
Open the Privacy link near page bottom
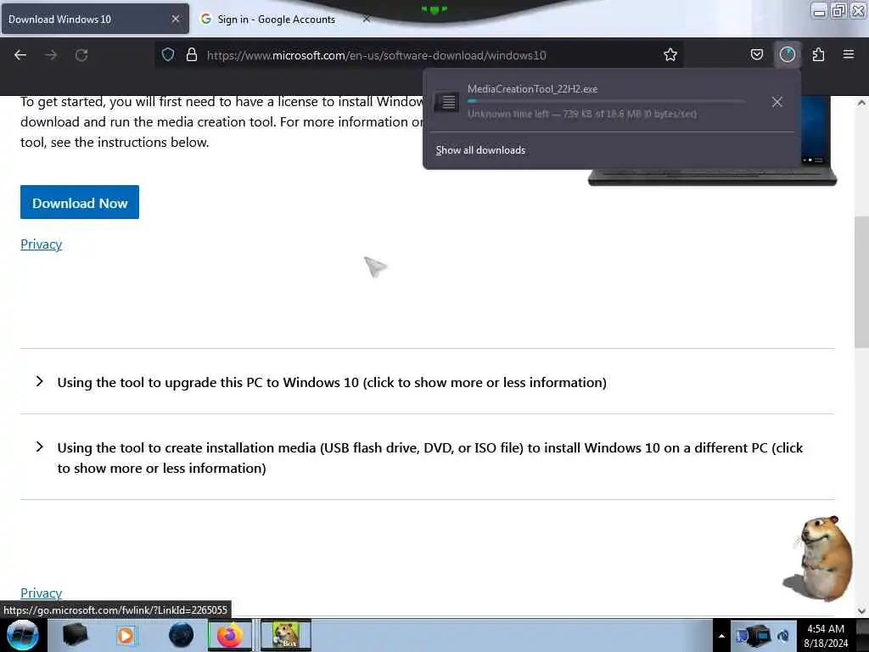click(41, 593)
